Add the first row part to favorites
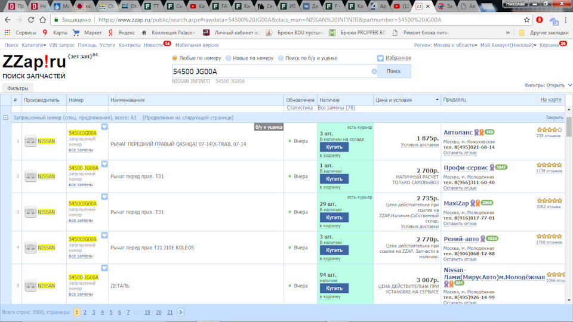This screenshot has height=322, width=573. (x=104, y=127)
